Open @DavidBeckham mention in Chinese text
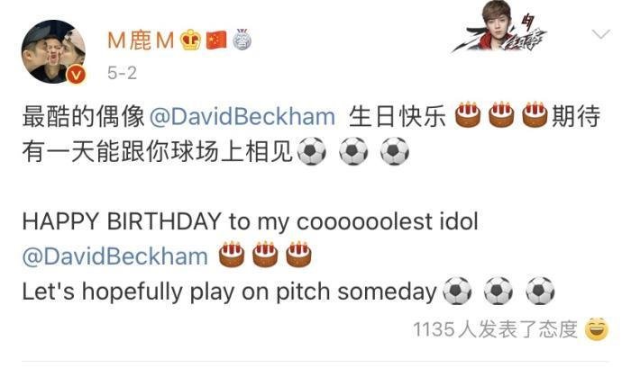This screenshot has height=368, width=631. click(x=242, y=117)
